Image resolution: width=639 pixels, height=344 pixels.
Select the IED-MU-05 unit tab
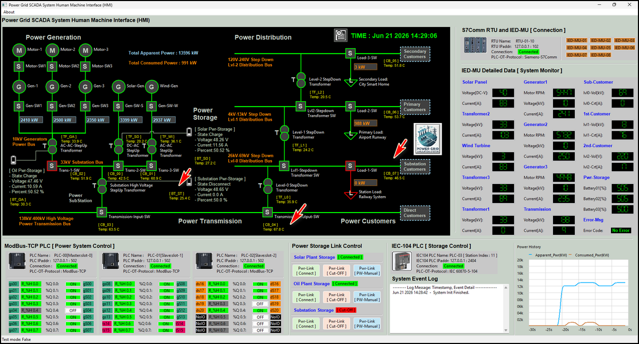tap(600, 48)
